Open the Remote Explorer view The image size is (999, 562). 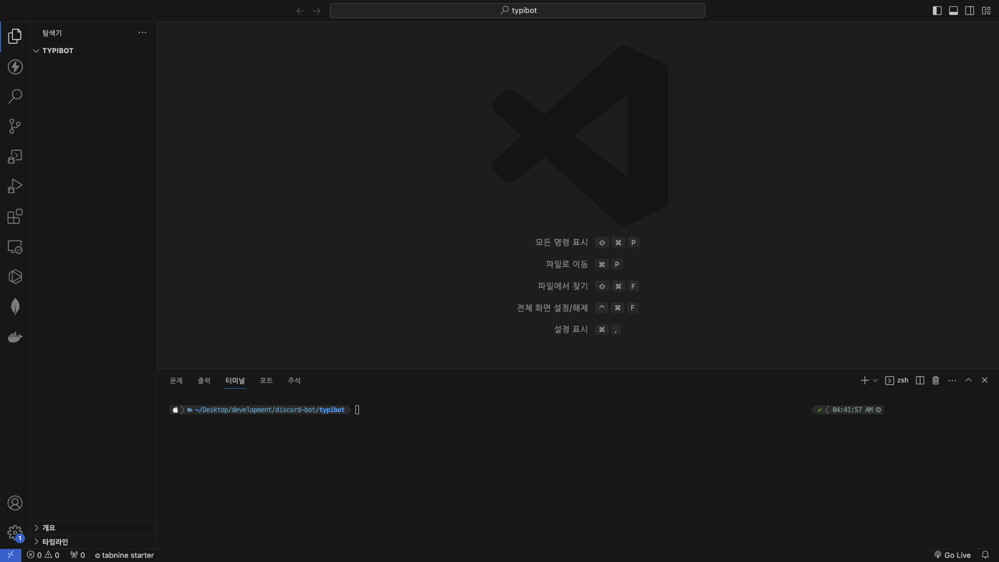(x=15, y=247)
